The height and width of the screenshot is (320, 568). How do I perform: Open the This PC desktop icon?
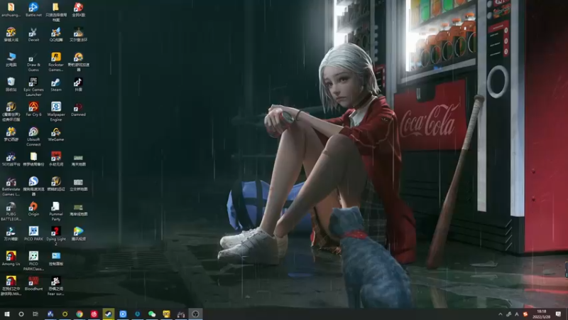tap(11, 60)
